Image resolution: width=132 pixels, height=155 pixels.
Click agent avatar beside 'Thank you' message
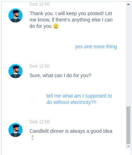15,15
